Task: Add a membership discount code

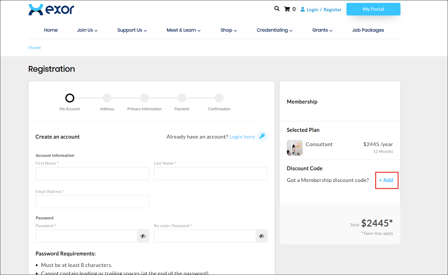Action: tap(386, 180)
